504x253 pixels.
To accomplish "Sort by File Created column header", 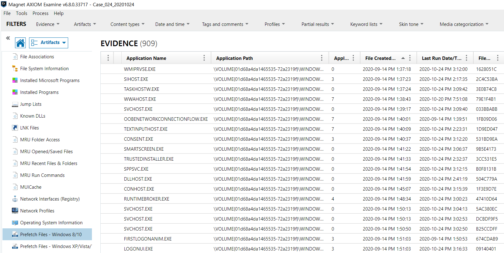I will click(381, 58).
